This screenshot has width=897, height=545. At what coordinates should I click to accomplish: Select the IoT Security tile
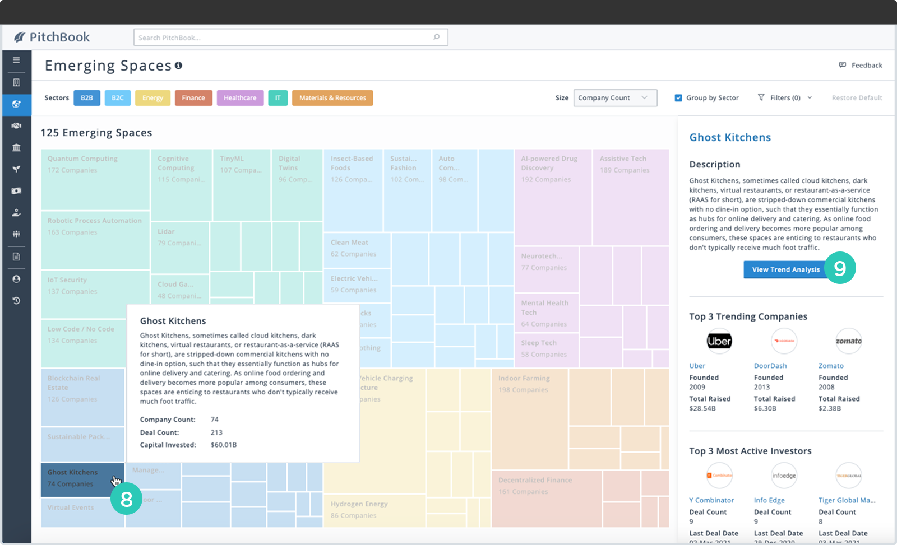click(x=95, y=295)
